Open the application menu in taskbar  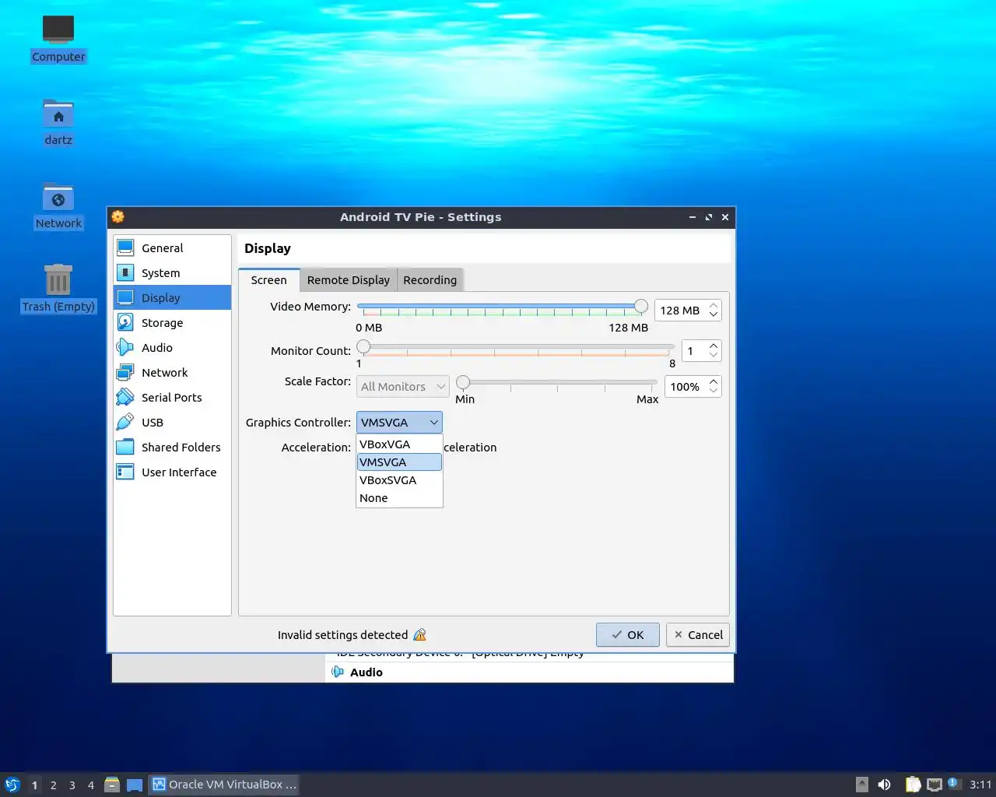[x=12, y=785]
